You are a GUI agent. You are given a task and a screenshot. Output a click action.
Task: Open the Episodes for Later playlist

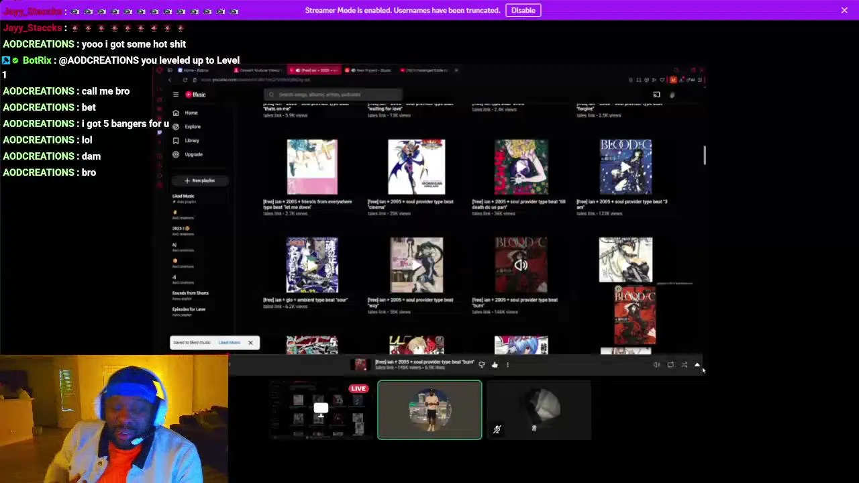(189, 311)
